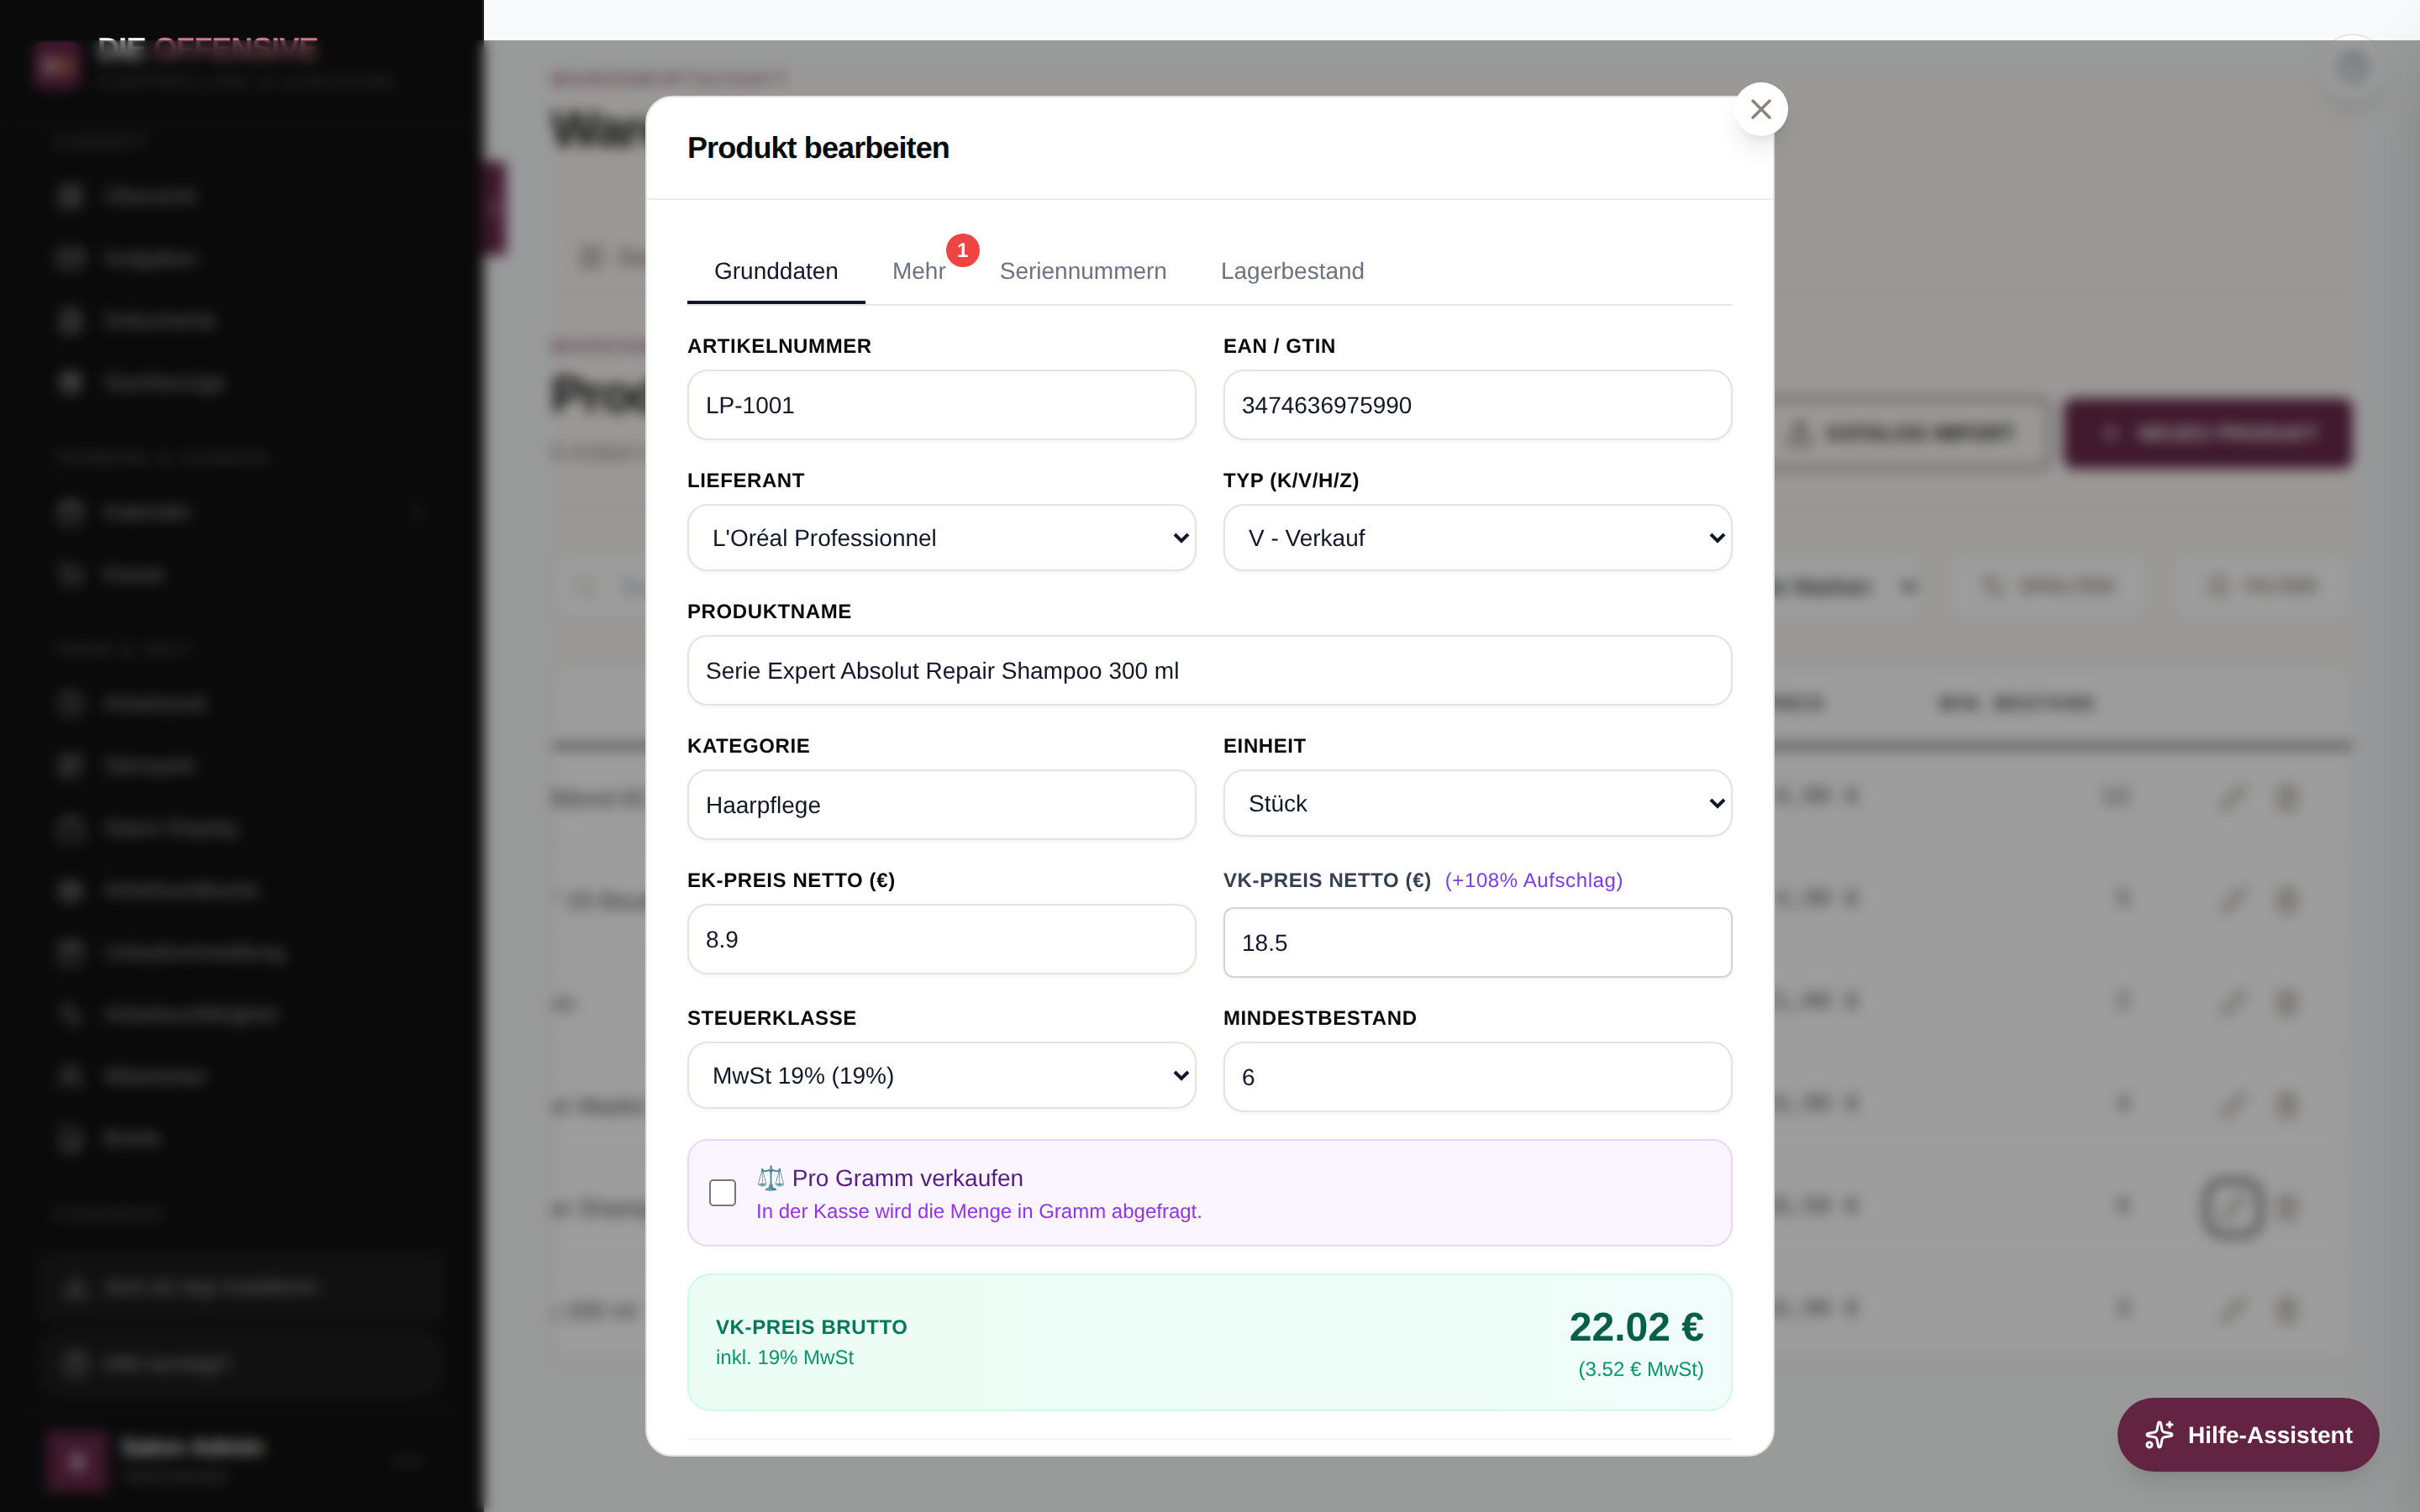Select the Grunddaten tab
This screenshot has height=1512, width=2420.
tap(775, 271)
